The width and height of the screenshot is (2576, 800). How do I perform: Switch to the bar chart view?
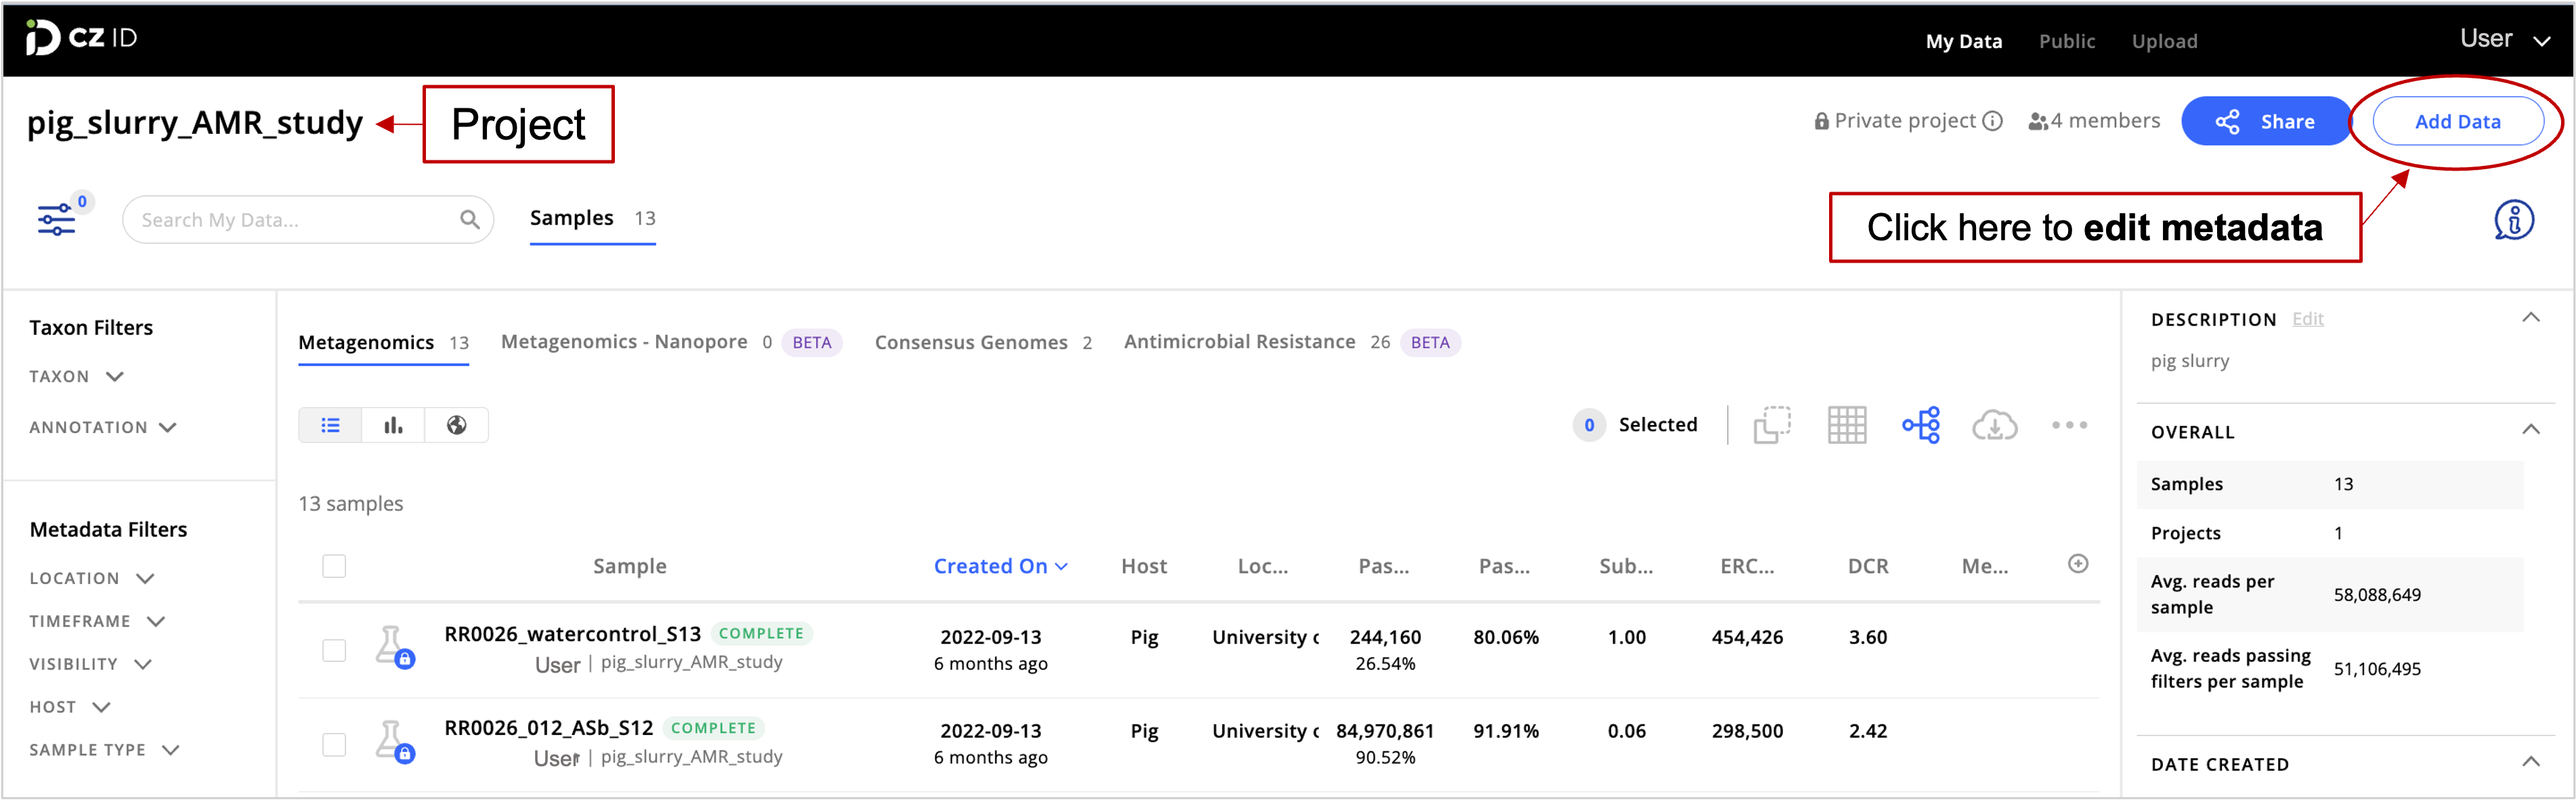(x=393, y=424)
